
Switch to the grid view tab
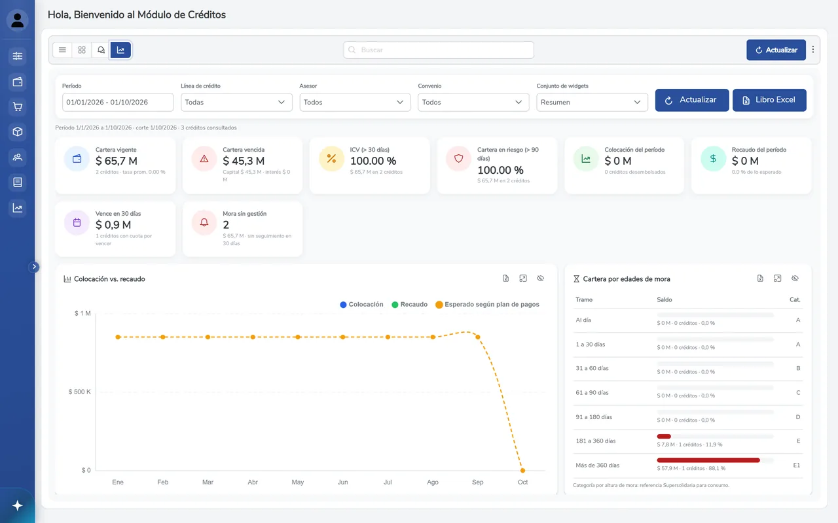(82, 50)
